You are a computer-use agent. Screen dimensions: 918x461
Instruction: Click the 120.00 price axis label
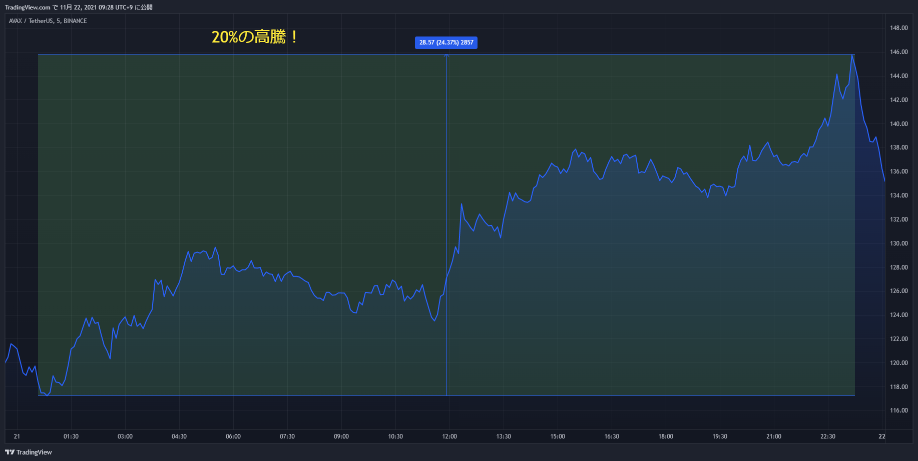[x=898, y=363]
